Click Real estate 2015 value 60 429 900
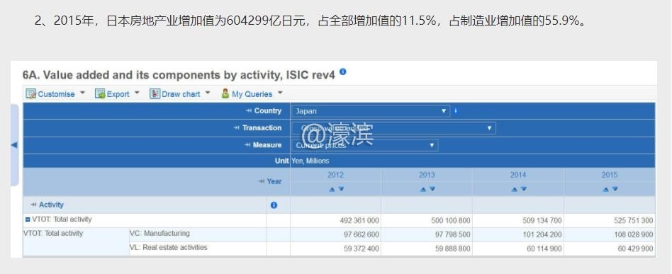This screenshot has height=274, width=672. click(x=636, y=249)
